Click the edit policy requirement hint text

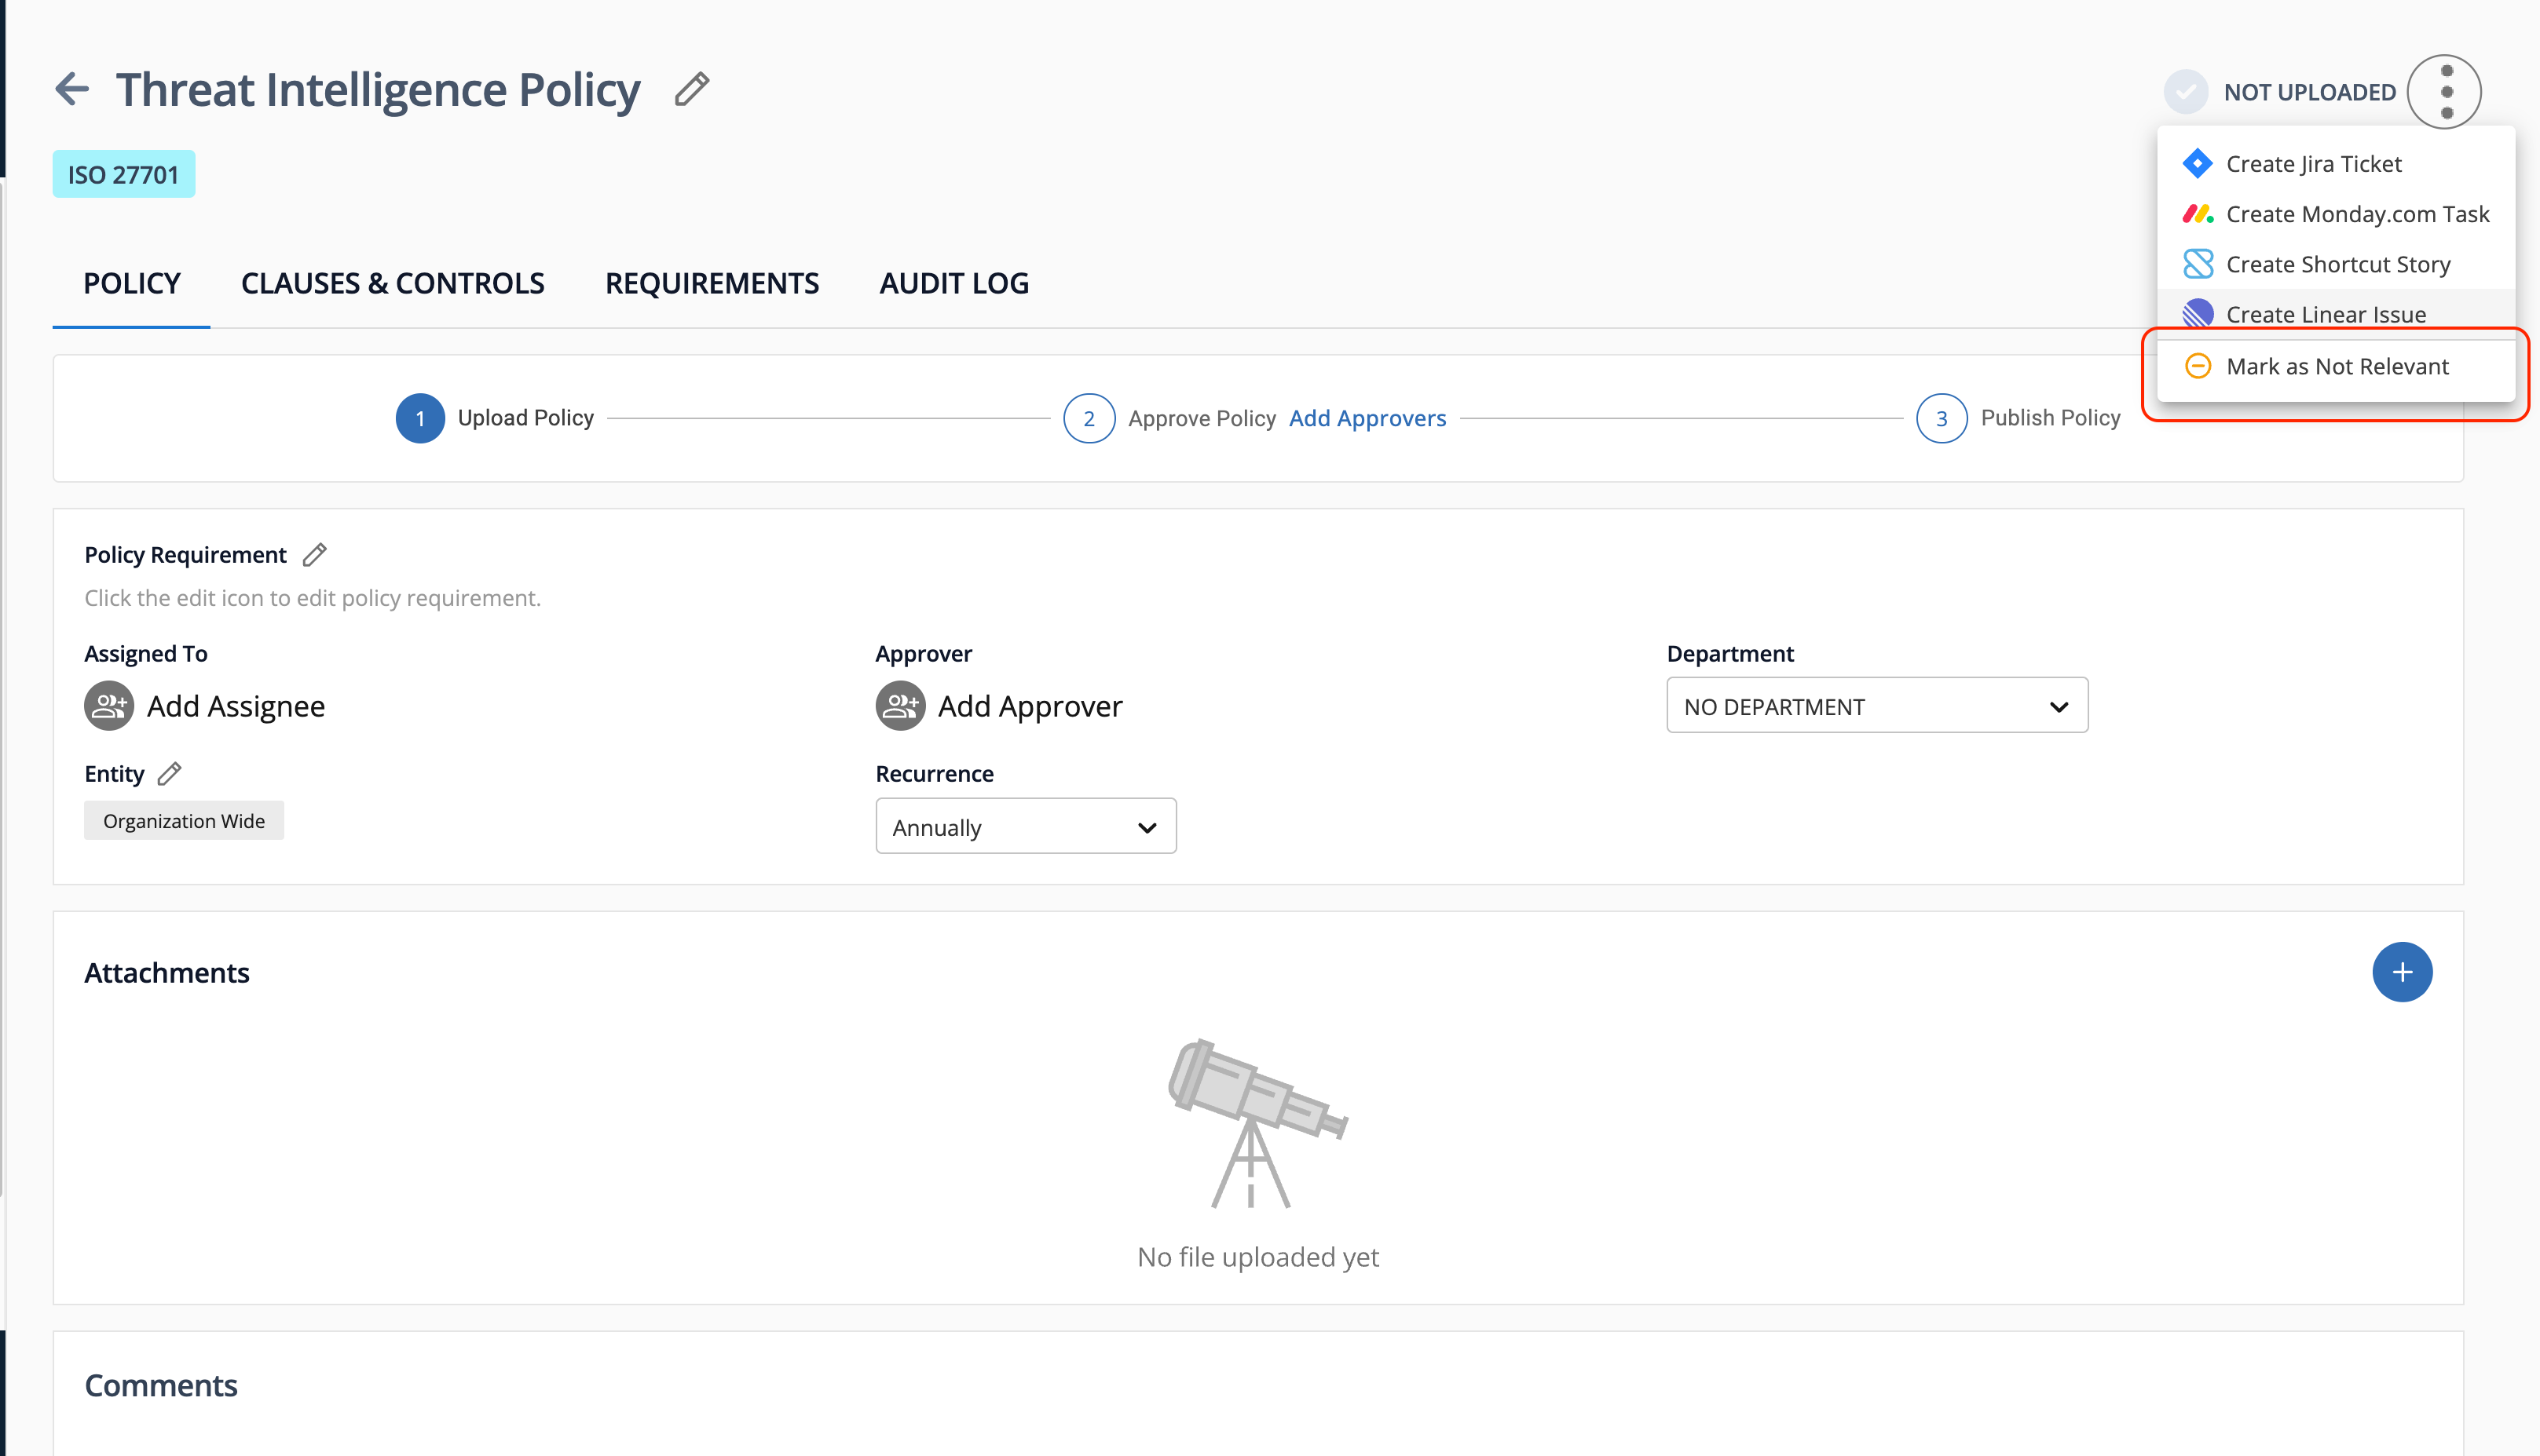312,598
